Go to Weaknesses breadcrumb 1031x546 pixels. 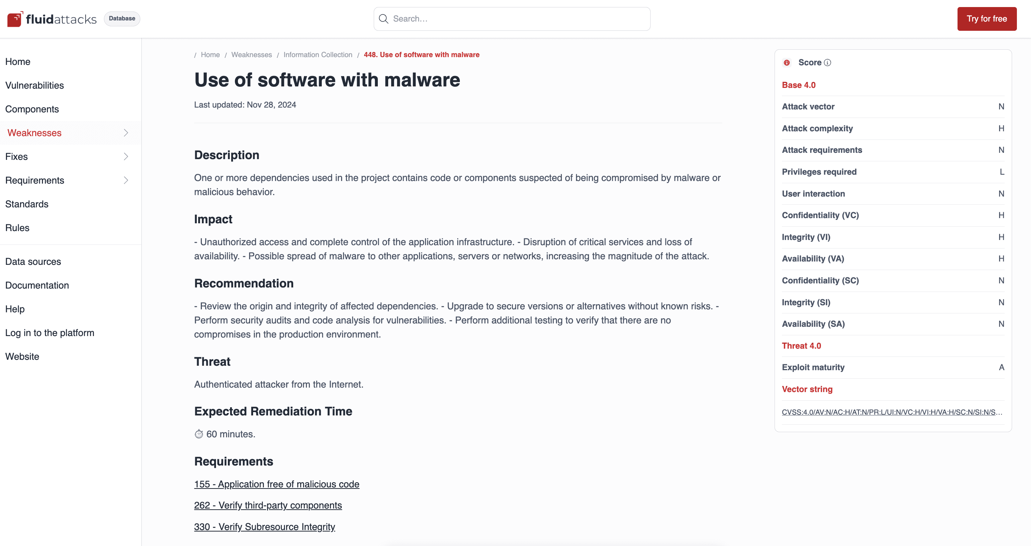[x=251, y=55]
